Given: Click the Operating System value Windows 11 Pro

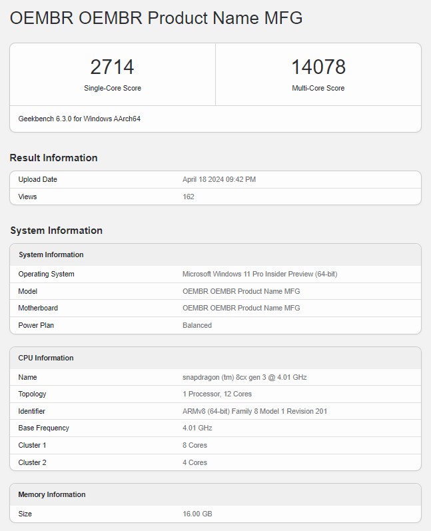Looking at the screenshot, I should [x=260, y=274].
